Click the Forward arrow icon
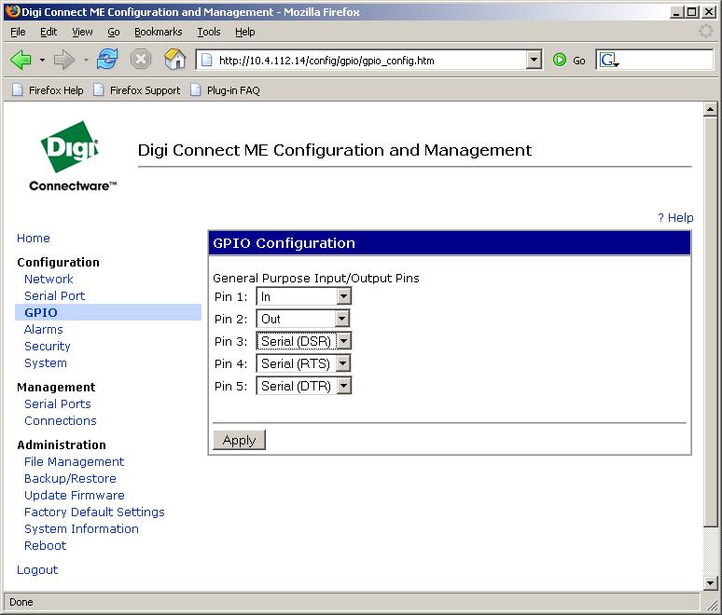Image resolution: width=722 pixels, height=615 pixels. coord(63,60)
